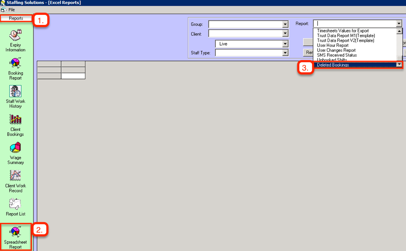Expand the Staff Type dropdown
The image size is (406, 251).
tap(285, 53)
